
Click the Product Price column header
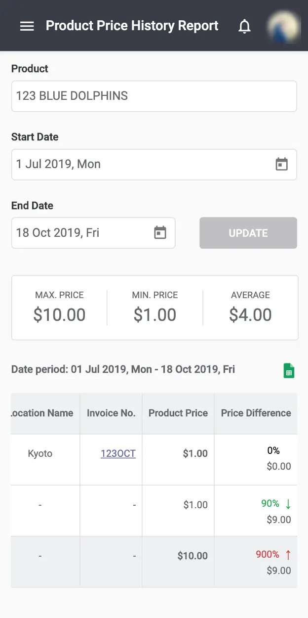pyautogui.click(x=178, y=413)
